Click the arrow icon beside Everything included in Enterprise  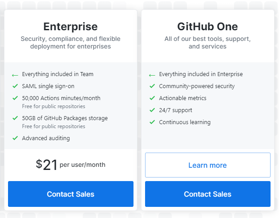pos(152,75)
